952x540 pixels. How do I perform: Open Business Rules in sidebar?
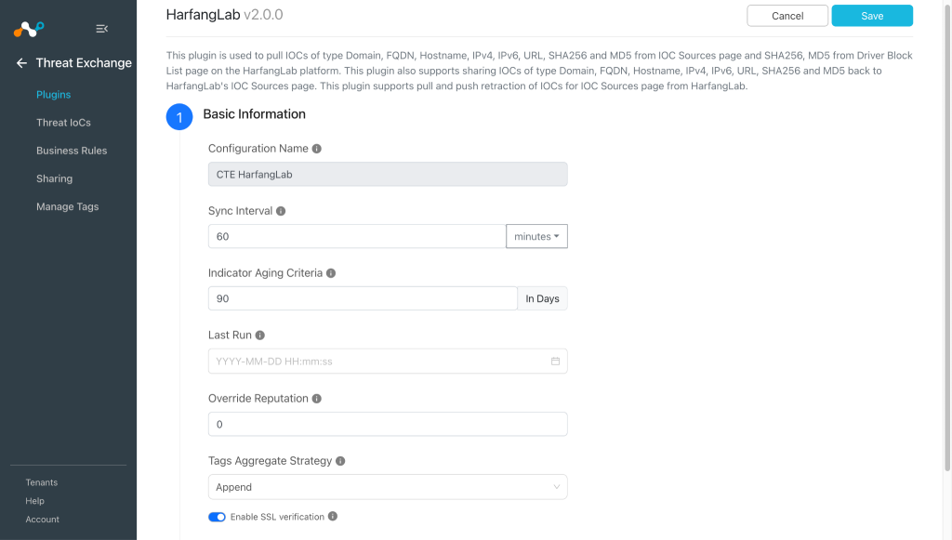72,151
